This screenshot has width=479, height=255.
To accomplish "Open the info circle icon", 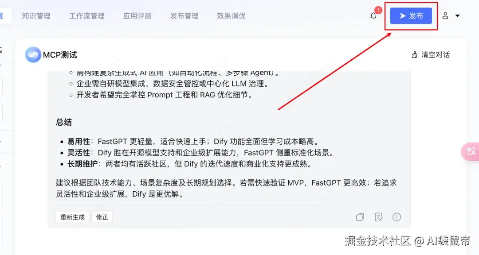I will (x=397, y=217).
